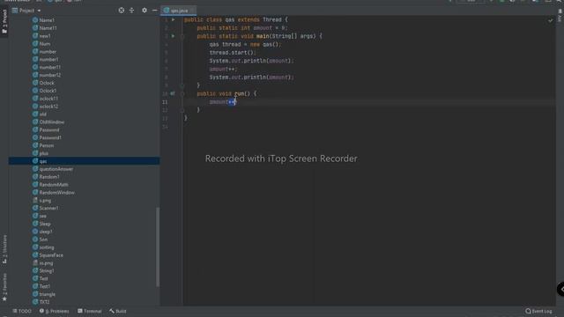Viewport: 564px width, 317px height.
Task: Switch to the qas.java editor tab
Action: [x=178, y=11]
